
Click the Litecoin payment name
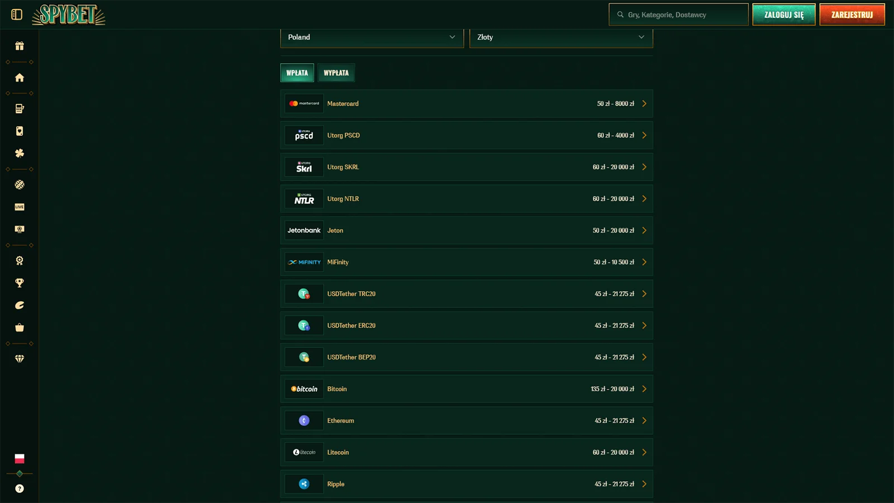tap(338, 452)
